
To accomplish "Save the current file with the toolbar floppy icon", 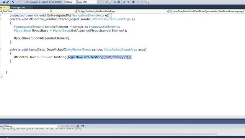I will point(4,2).
